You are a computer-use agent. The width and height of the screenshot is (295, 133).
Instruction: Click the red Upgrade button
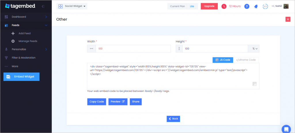click(209, 6)
